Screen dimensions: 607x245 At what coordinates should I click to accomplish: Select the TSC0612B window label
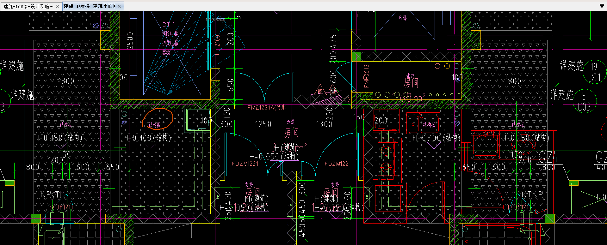pyautogui.click(x=60, y=207)
